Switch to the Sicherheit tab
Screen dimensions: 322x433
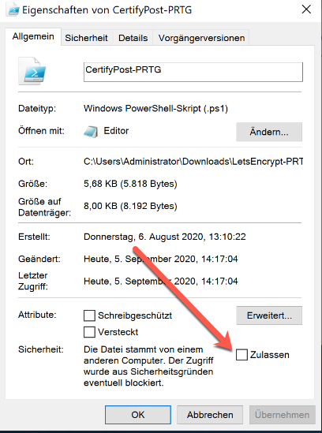point(86,38)
